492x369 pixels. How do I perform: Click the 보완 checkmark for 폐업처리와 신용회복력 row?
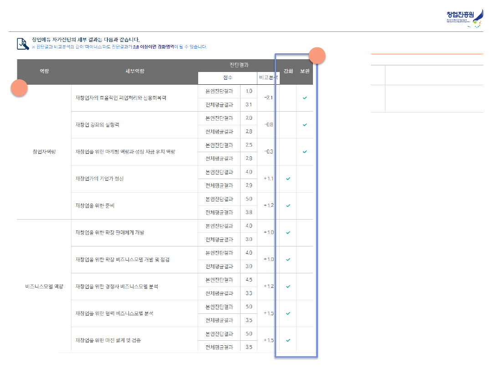305,98
